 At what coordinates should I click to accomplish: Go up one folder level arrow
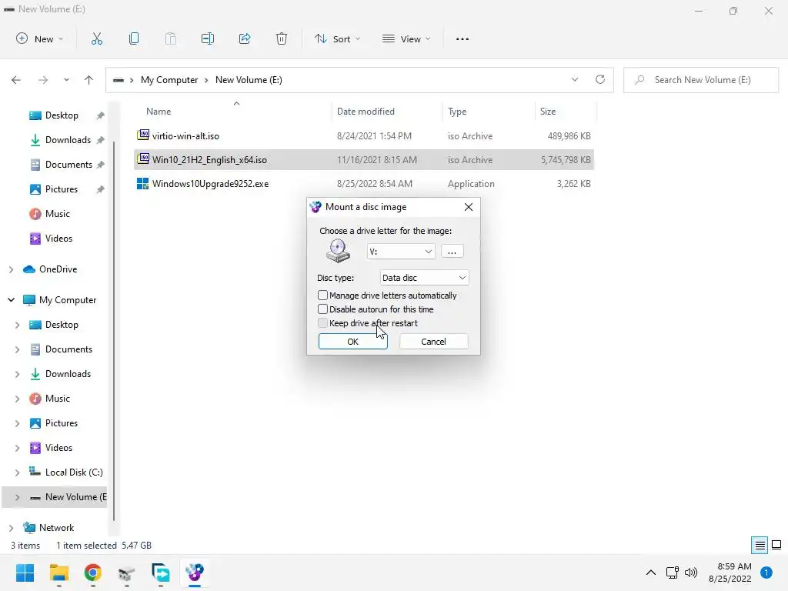pyautogui.click(x=89, y=80)
